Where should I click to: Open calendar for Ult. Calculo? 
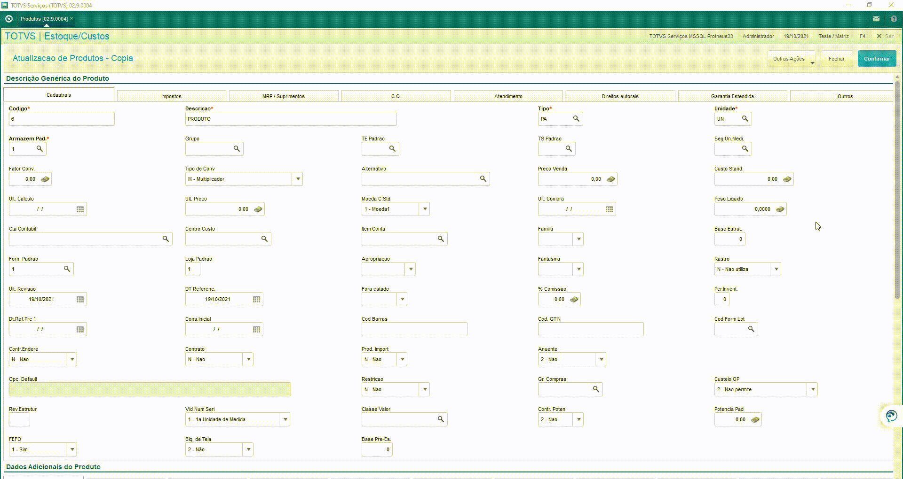click(x=80, y=209)
